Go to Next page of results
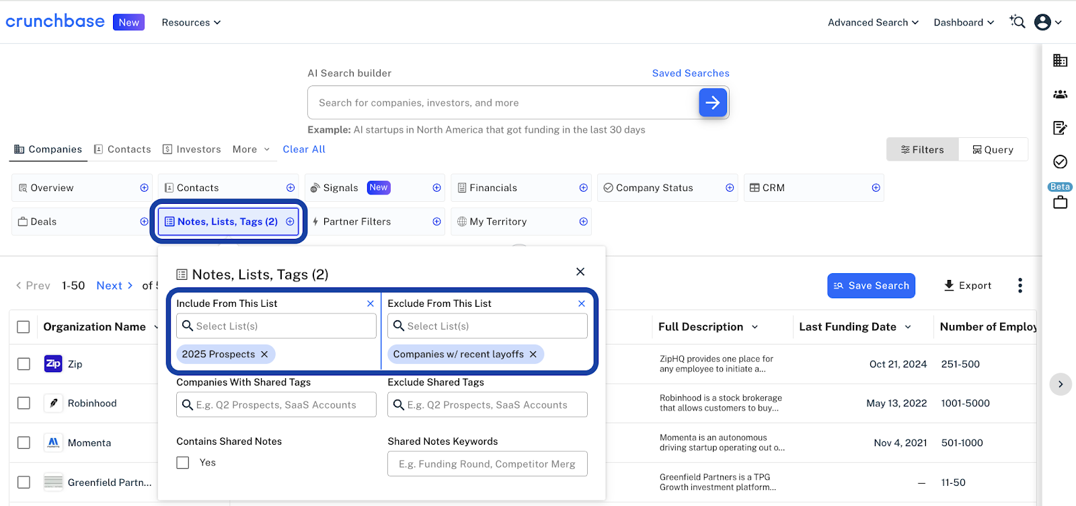The image size is (1076, 506). pos(114,285)
